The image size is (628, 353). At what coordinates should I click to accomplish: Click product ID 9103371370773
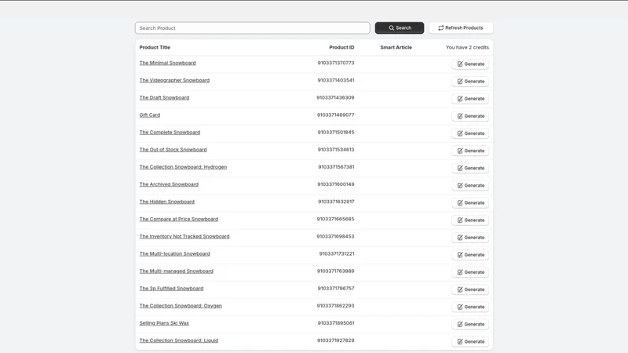tap(336, 63)
